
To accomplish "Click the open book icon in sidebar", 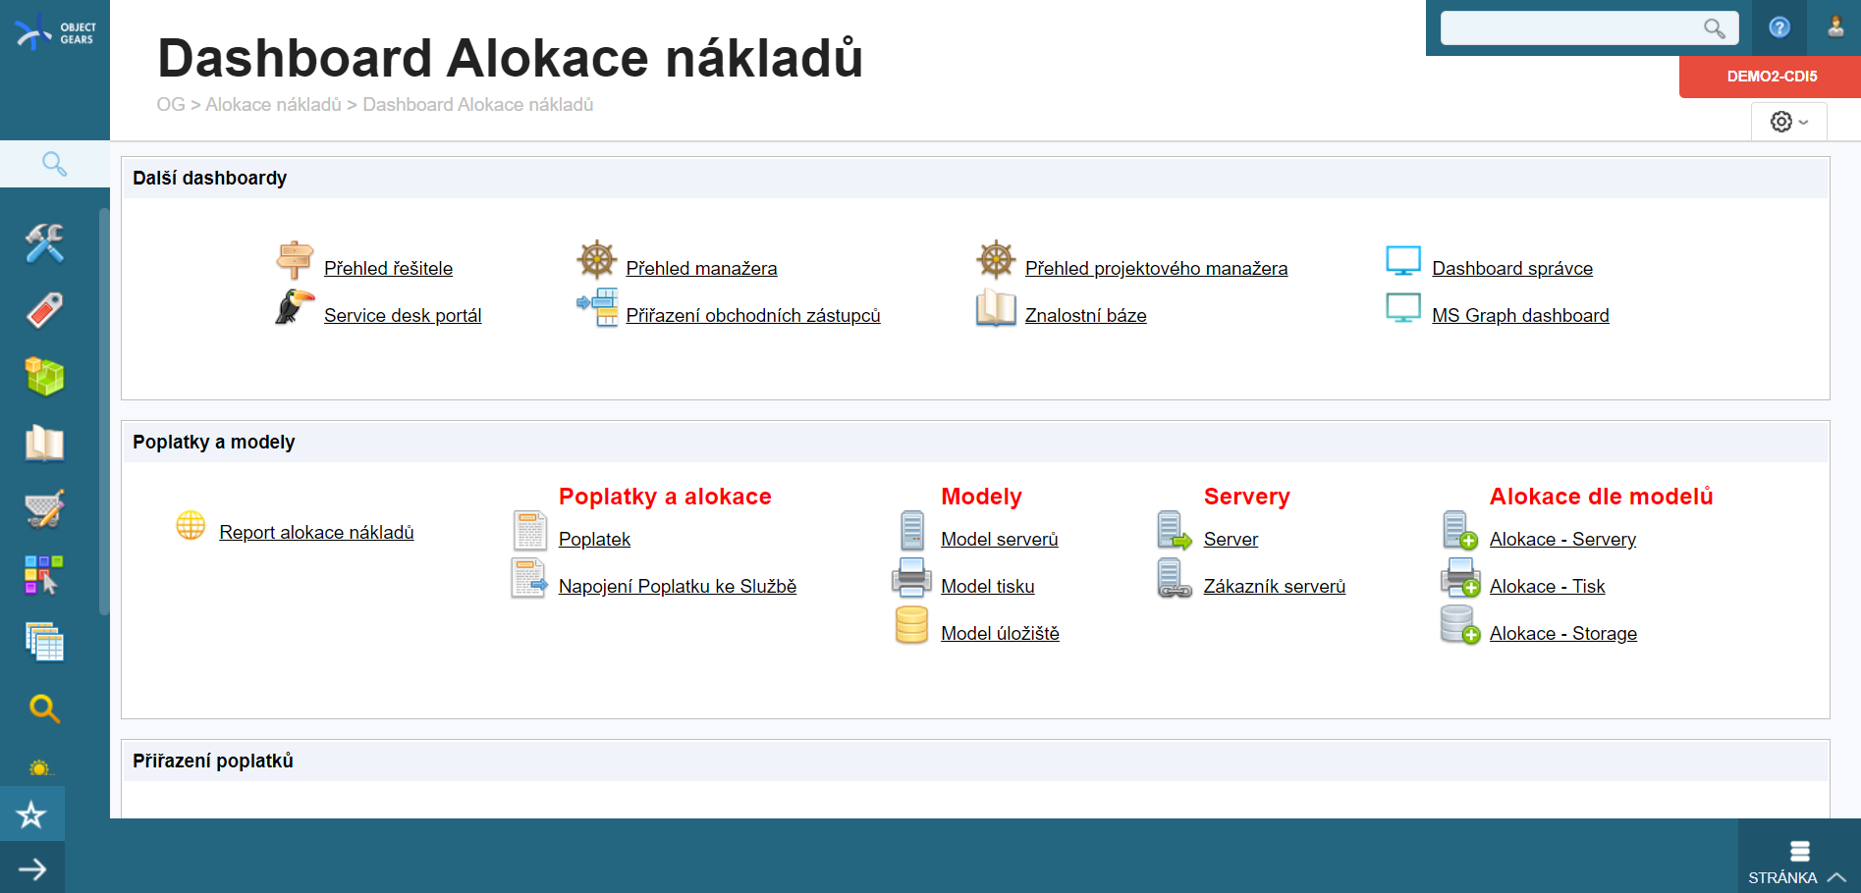I will (x=43, y=444).
